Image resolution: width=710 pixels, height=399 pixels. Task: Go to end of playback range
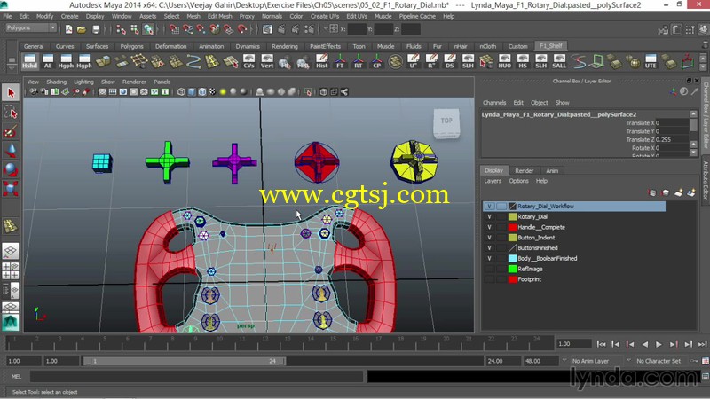[702, 344]
